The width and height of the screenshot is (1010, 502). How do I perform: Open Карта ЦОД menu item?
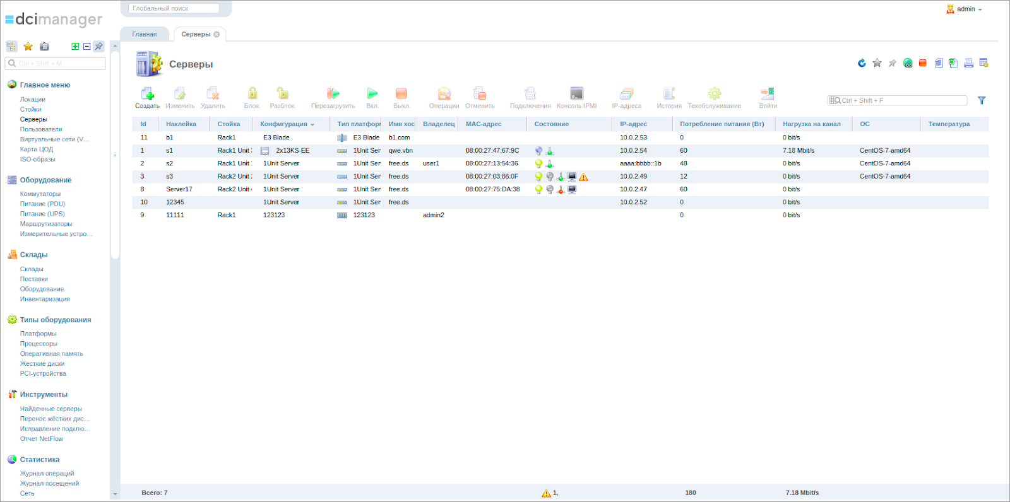[x=37, y=149]
